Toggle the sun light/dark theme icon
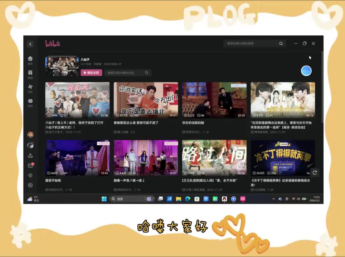 (30, 175)
